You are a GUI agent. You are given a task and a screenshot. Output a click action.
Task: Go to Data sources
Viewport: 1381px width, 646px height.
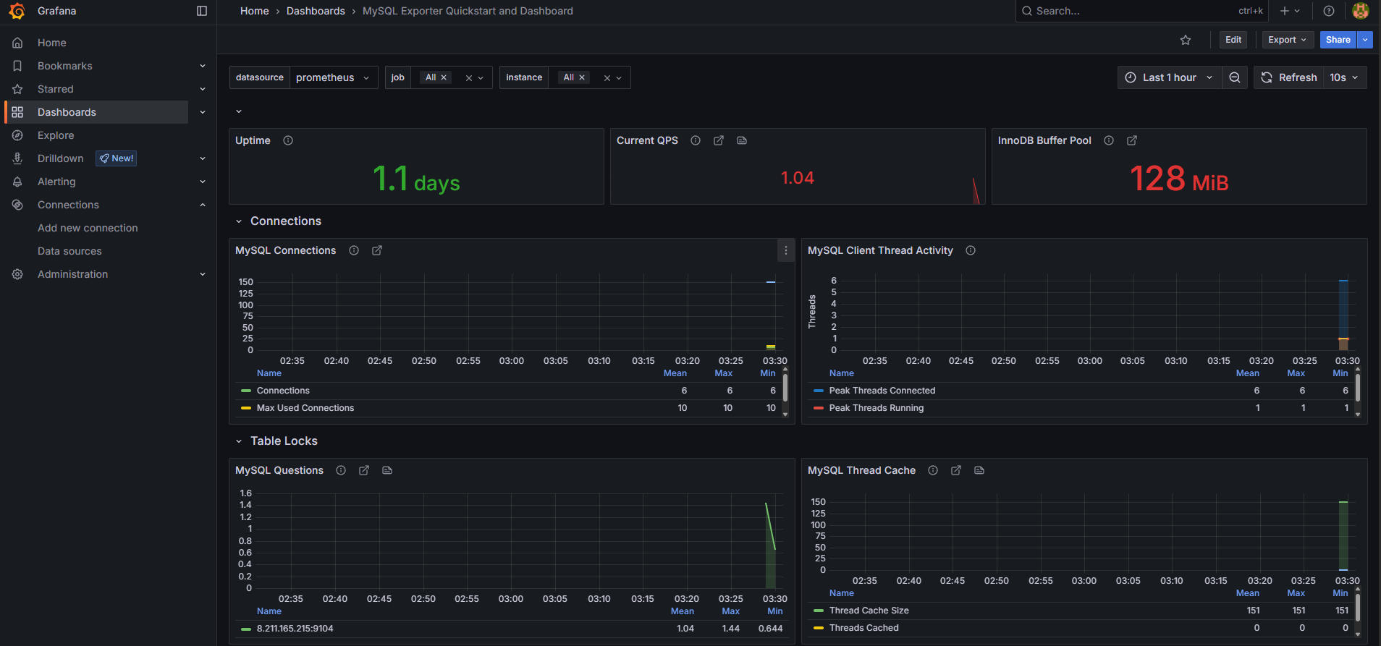click(x=69, y=251)
